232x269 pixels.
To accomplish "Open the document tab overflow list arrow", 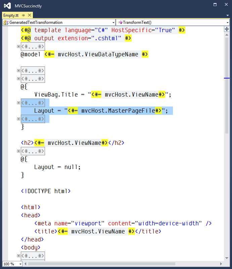I will 227,15.
